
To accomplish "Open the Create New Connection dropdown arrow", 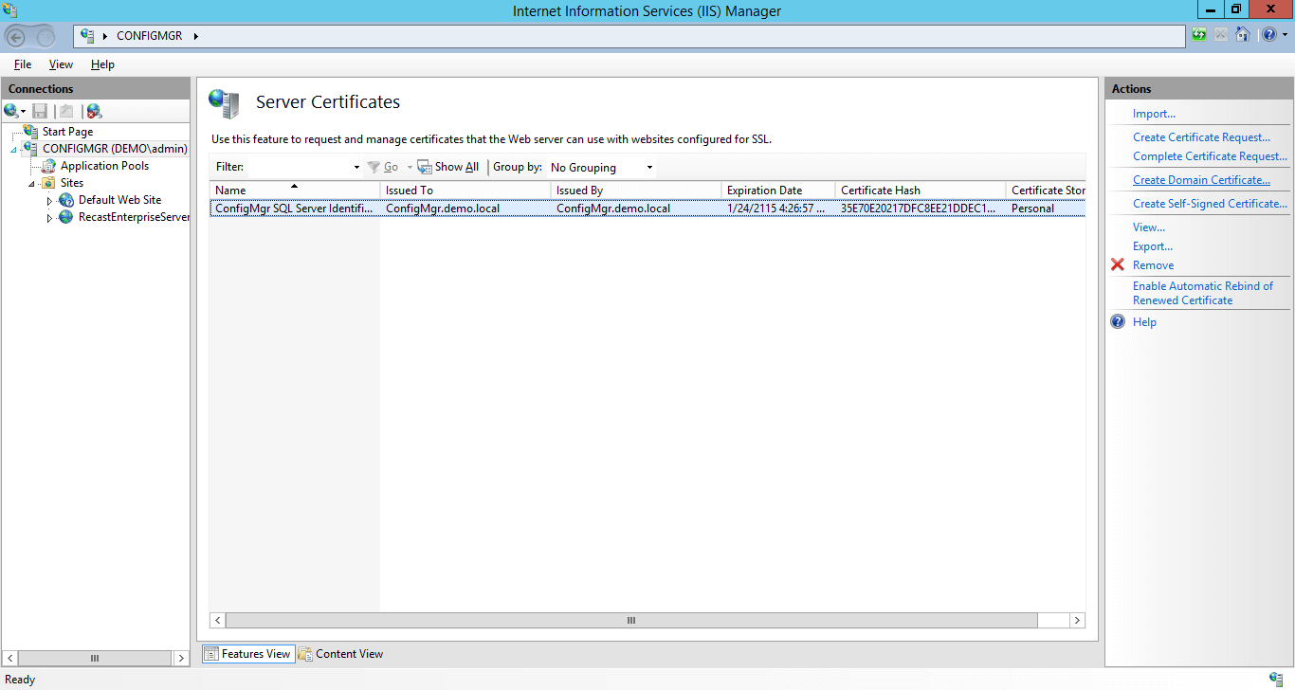I will tap(24, 112).
